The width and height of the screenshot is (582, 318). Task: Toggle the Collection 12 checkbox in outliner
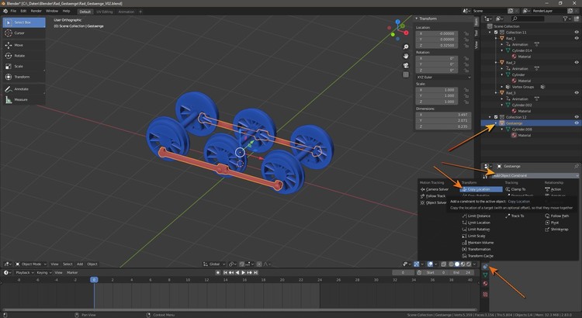(x=497, y=117)
